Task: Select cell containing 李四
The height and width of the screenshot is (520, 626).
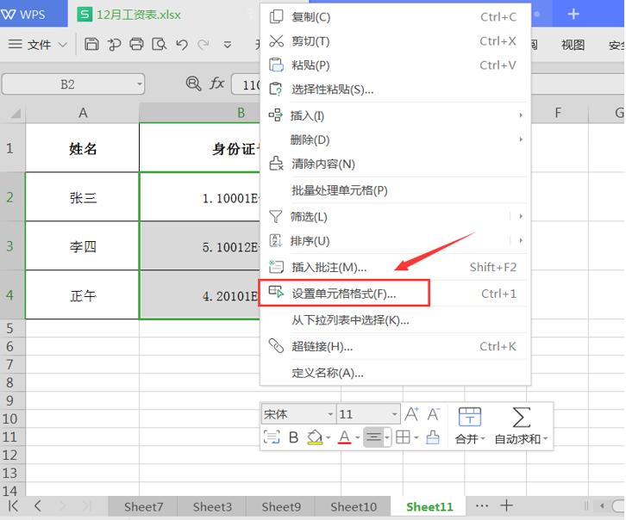Action: [x=83, y=246]
